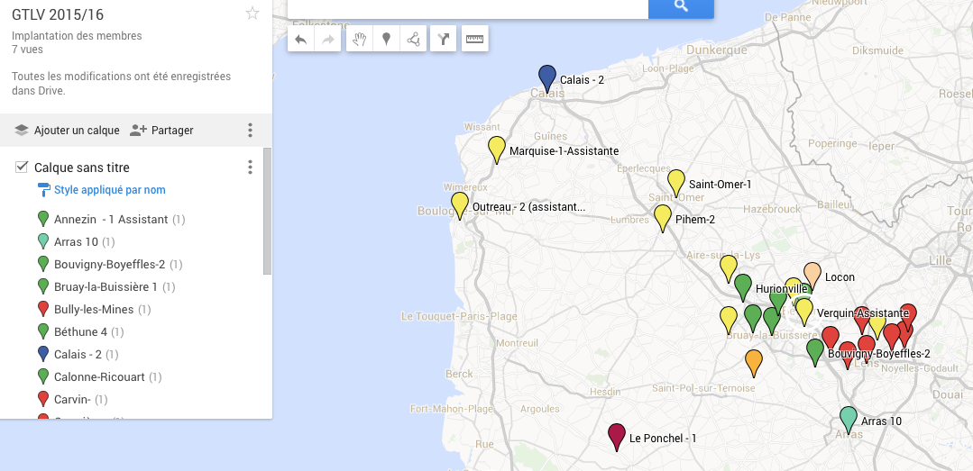The width and height of the screenshot is (973, 471).
Task: Select the hand pan tool
Action: (360, 39)
